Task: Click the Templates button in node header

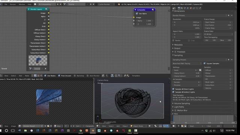Action: [x=136, y=76]
